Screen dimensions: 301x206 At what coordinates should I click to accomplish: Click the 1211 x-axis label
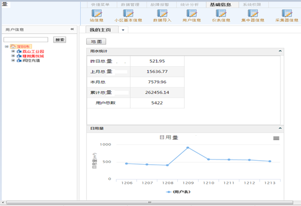point(229,183)
